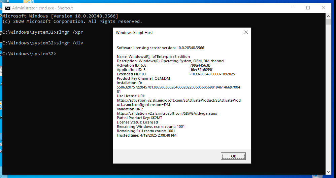Maximize the cmd.exe window
336x178 pixels.
(308, 8)
